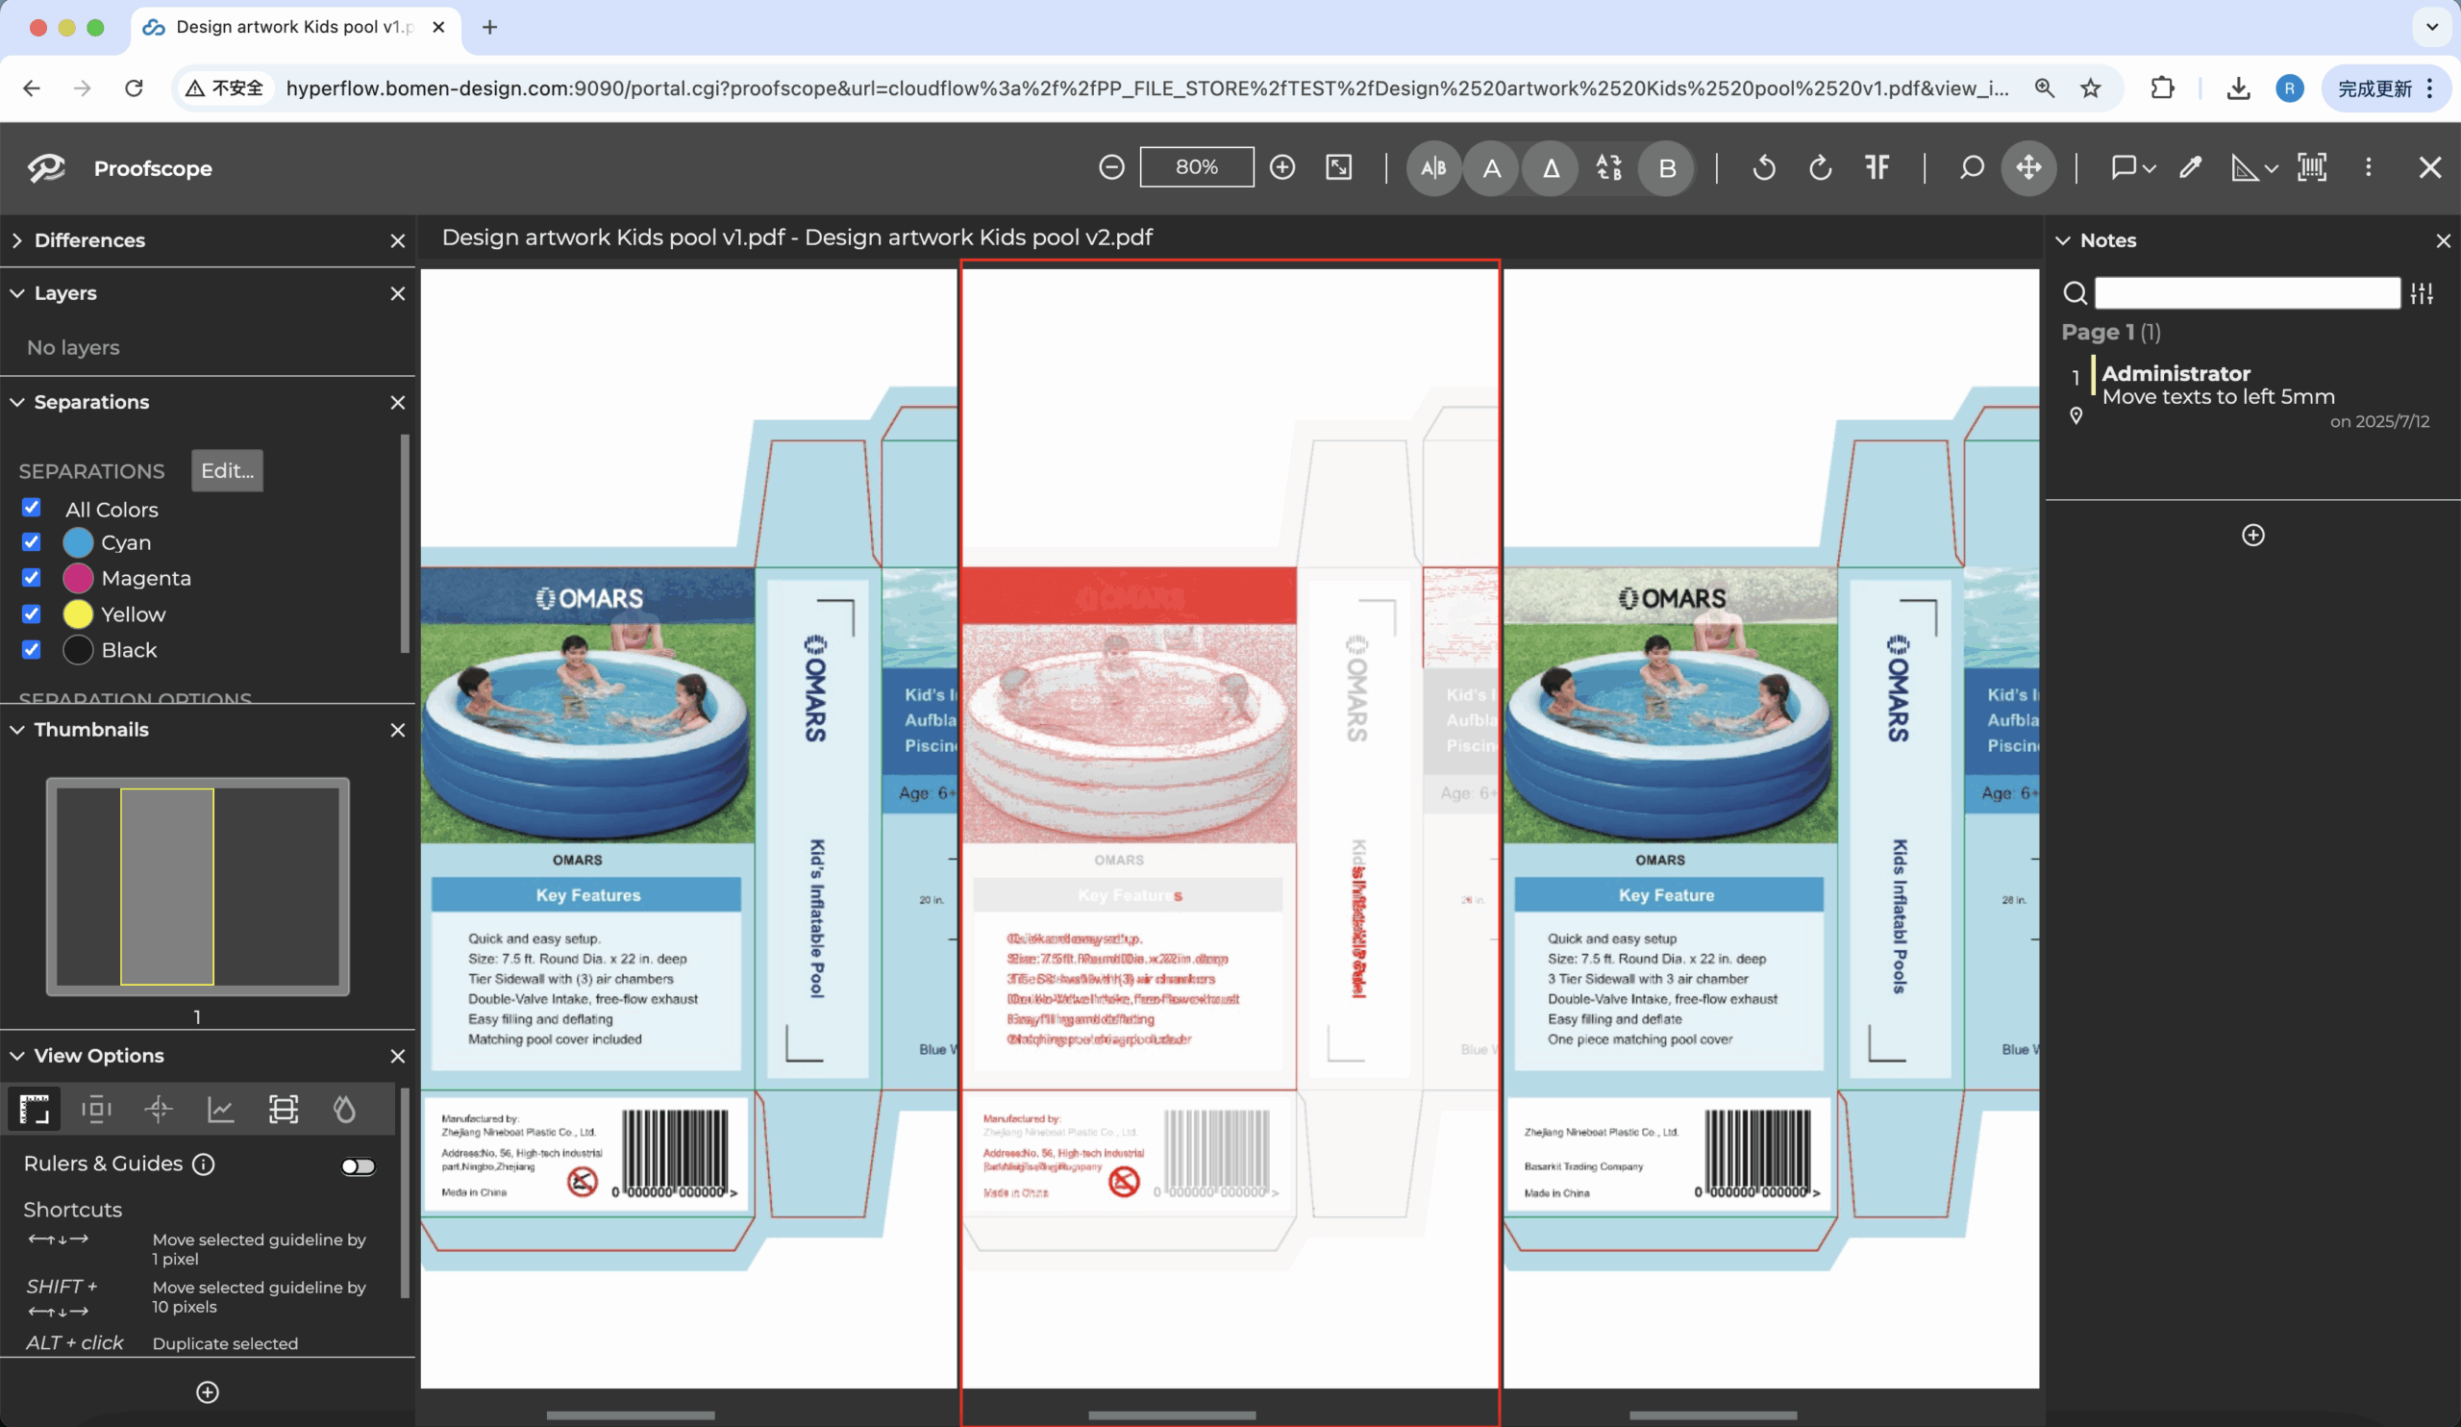Collapse the Layers panel
Image resolution: width=2461 pixels, height=1427 pixels.
[x=16, y=293]
